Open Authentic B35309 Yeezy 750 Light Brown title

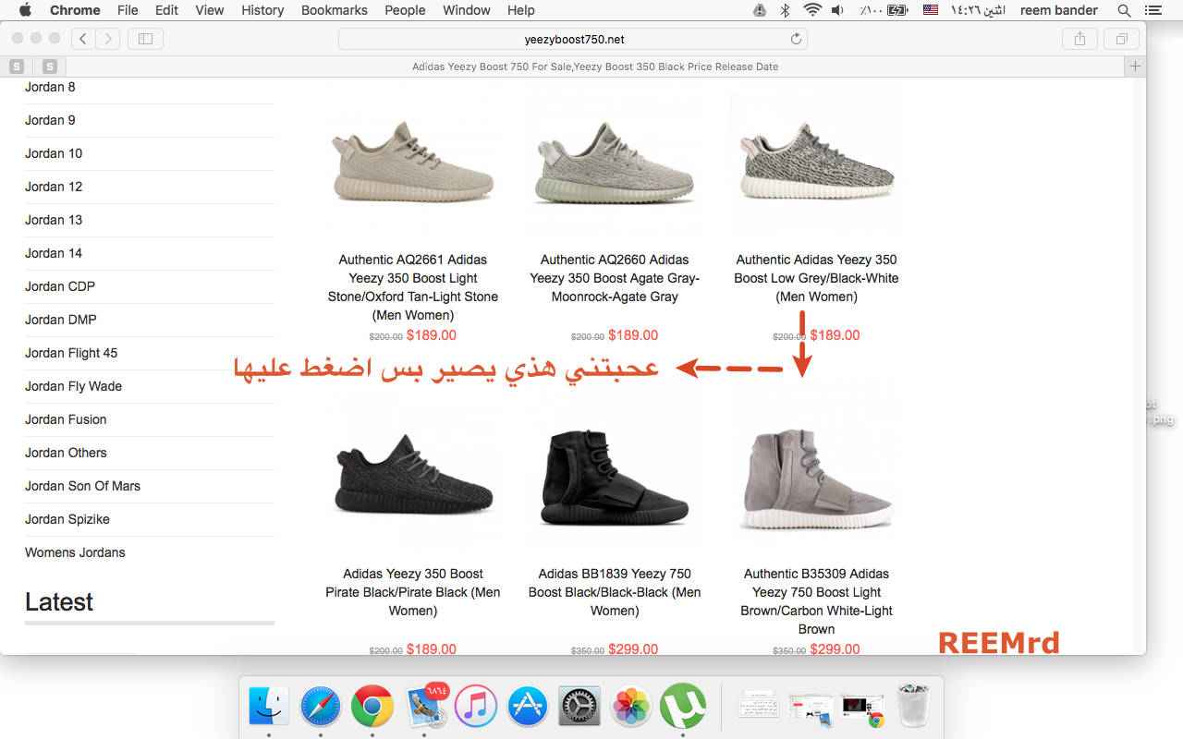tap(816, 601)
